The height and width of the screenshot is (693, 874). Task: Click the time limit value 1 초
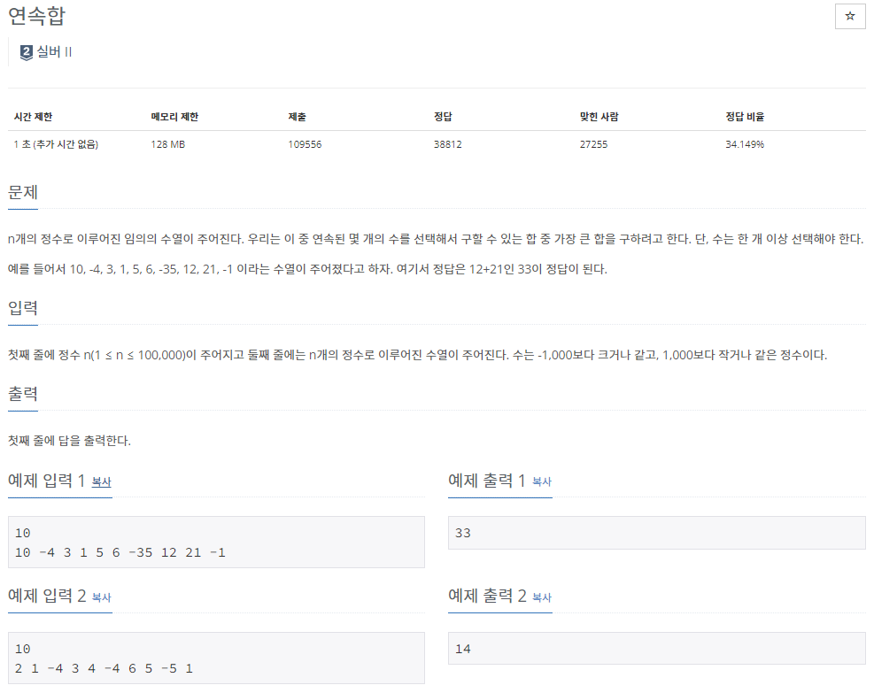(56, 144)
